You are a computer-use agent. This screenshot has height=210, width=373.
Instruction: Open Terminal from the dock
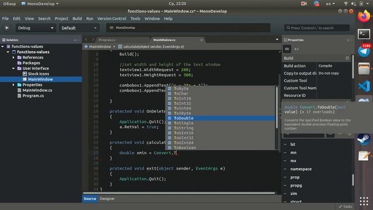pyautogui.click(x=364, y=34)
